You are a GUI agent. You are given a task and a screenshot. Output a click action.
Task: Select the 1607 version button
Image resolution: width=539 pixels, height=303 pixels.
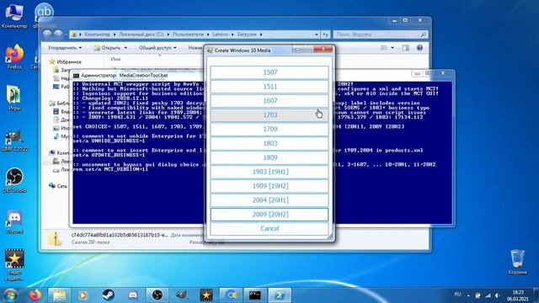coord(269,101)
